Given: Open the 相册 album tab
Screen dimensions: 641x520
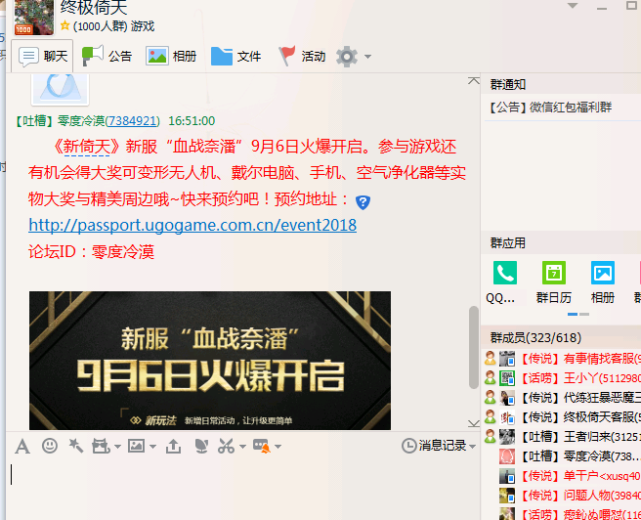Looking at the screenshot, I should (x=171, y=56).
